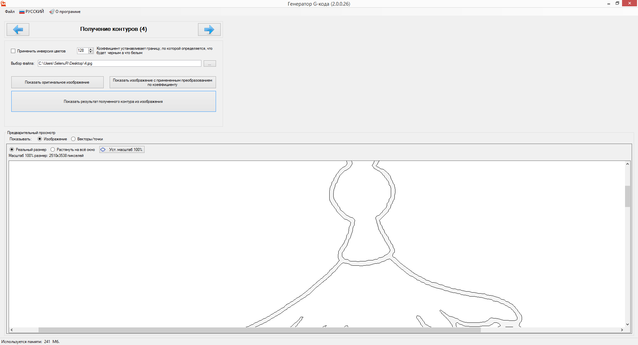Select the Растянуть на всё окно option
Screen dimensions: 638x345
coord(53,150)
